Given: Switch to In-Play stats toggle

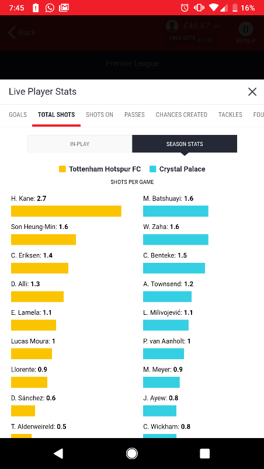Looking at the screenshot, I should [80, 144].
